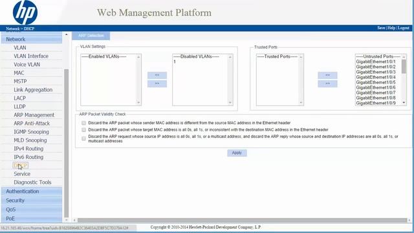Open the MSTP menu item
This screenshot has width=414, height=233.
pos(20,82)
